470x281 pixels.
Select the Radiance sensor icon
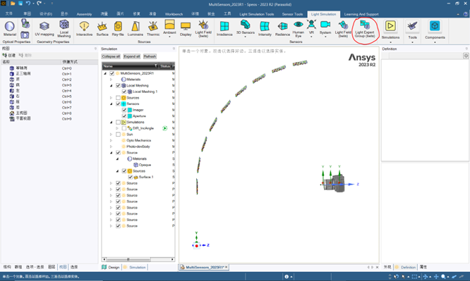coord(282,29)
